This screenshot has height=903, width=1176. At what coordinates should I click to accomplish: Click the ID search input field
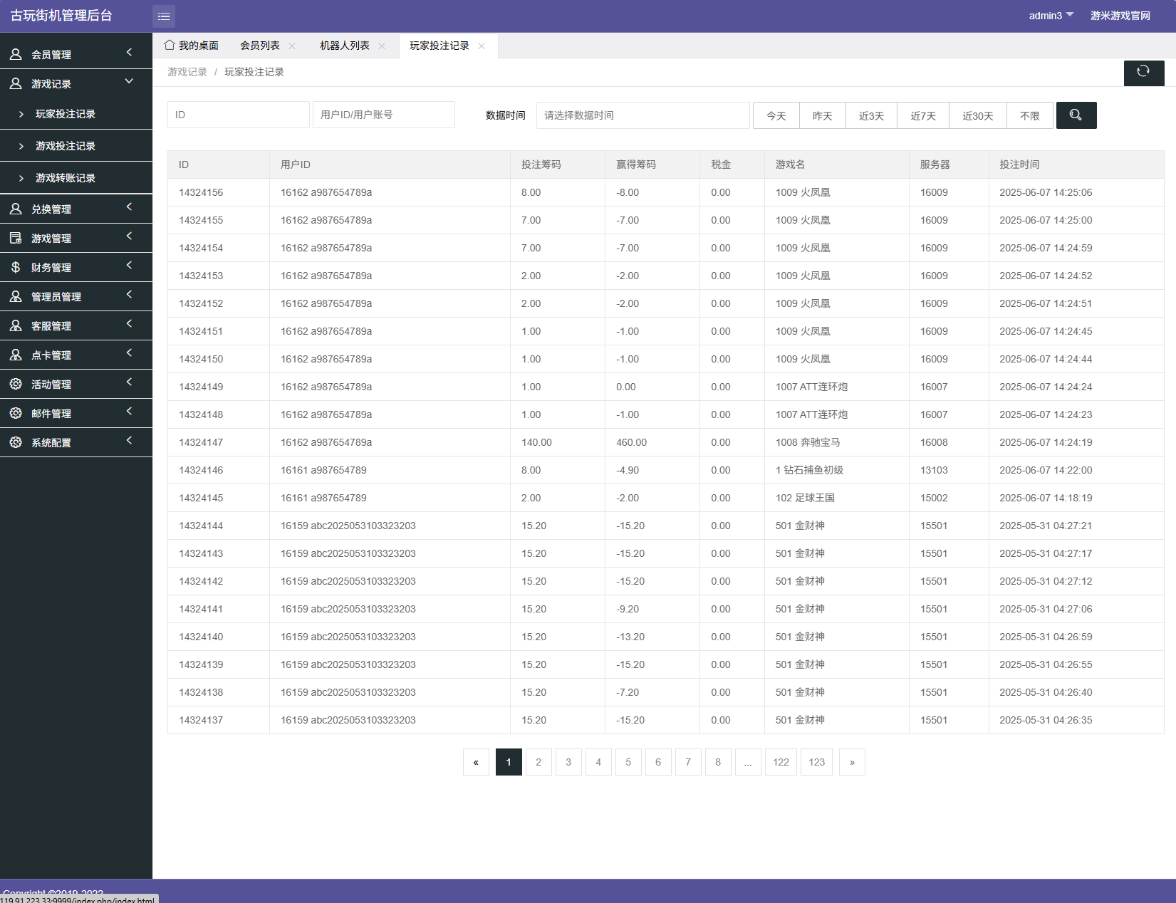click(x=239, y=115)
